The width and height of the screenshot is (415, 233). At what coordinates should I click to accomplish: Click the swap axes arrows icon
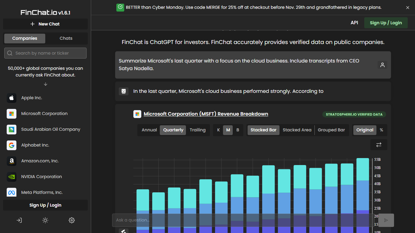coord(379,145)
